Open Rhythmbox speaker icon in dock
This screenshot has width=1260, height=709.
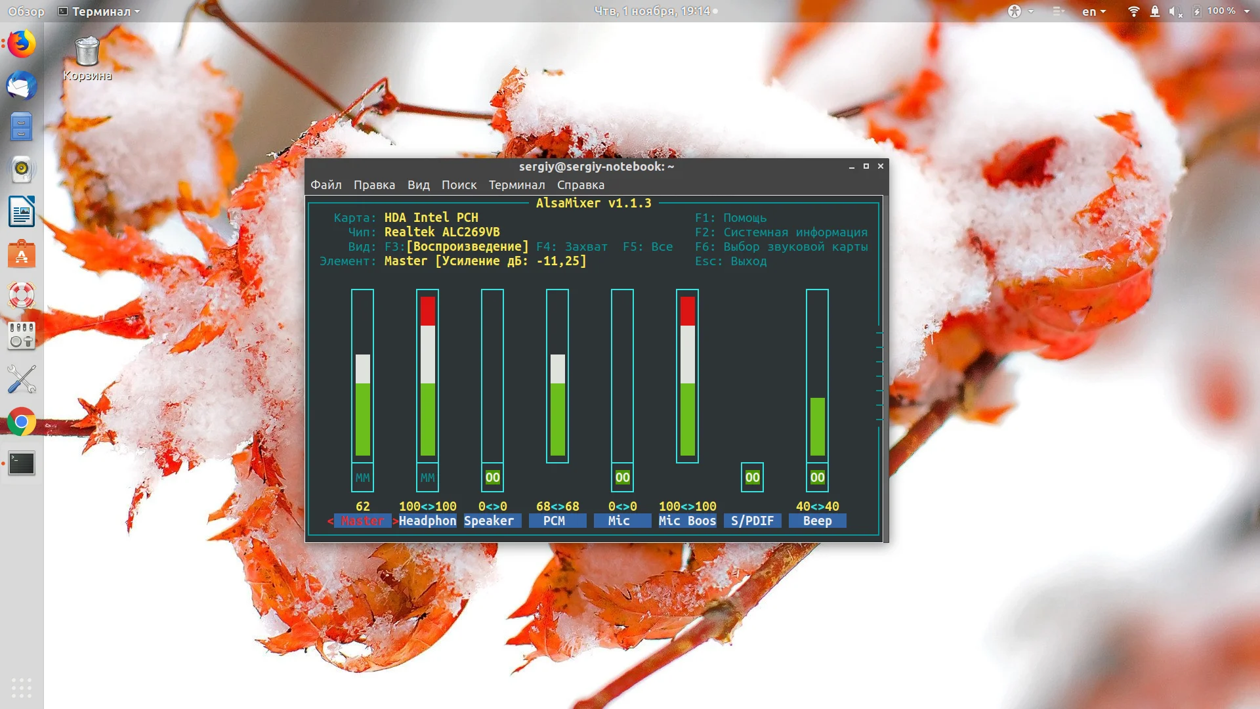pos(22,169)
